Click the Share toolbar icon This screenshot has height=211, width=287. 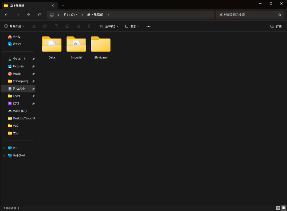[78, 26]
